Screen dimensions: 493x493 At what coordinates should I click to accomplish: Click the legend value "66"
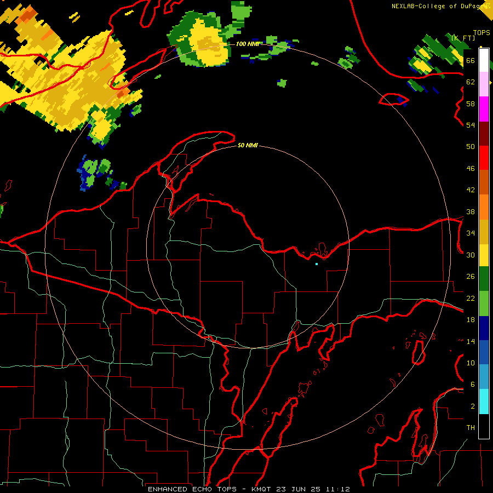click(471, 60)
